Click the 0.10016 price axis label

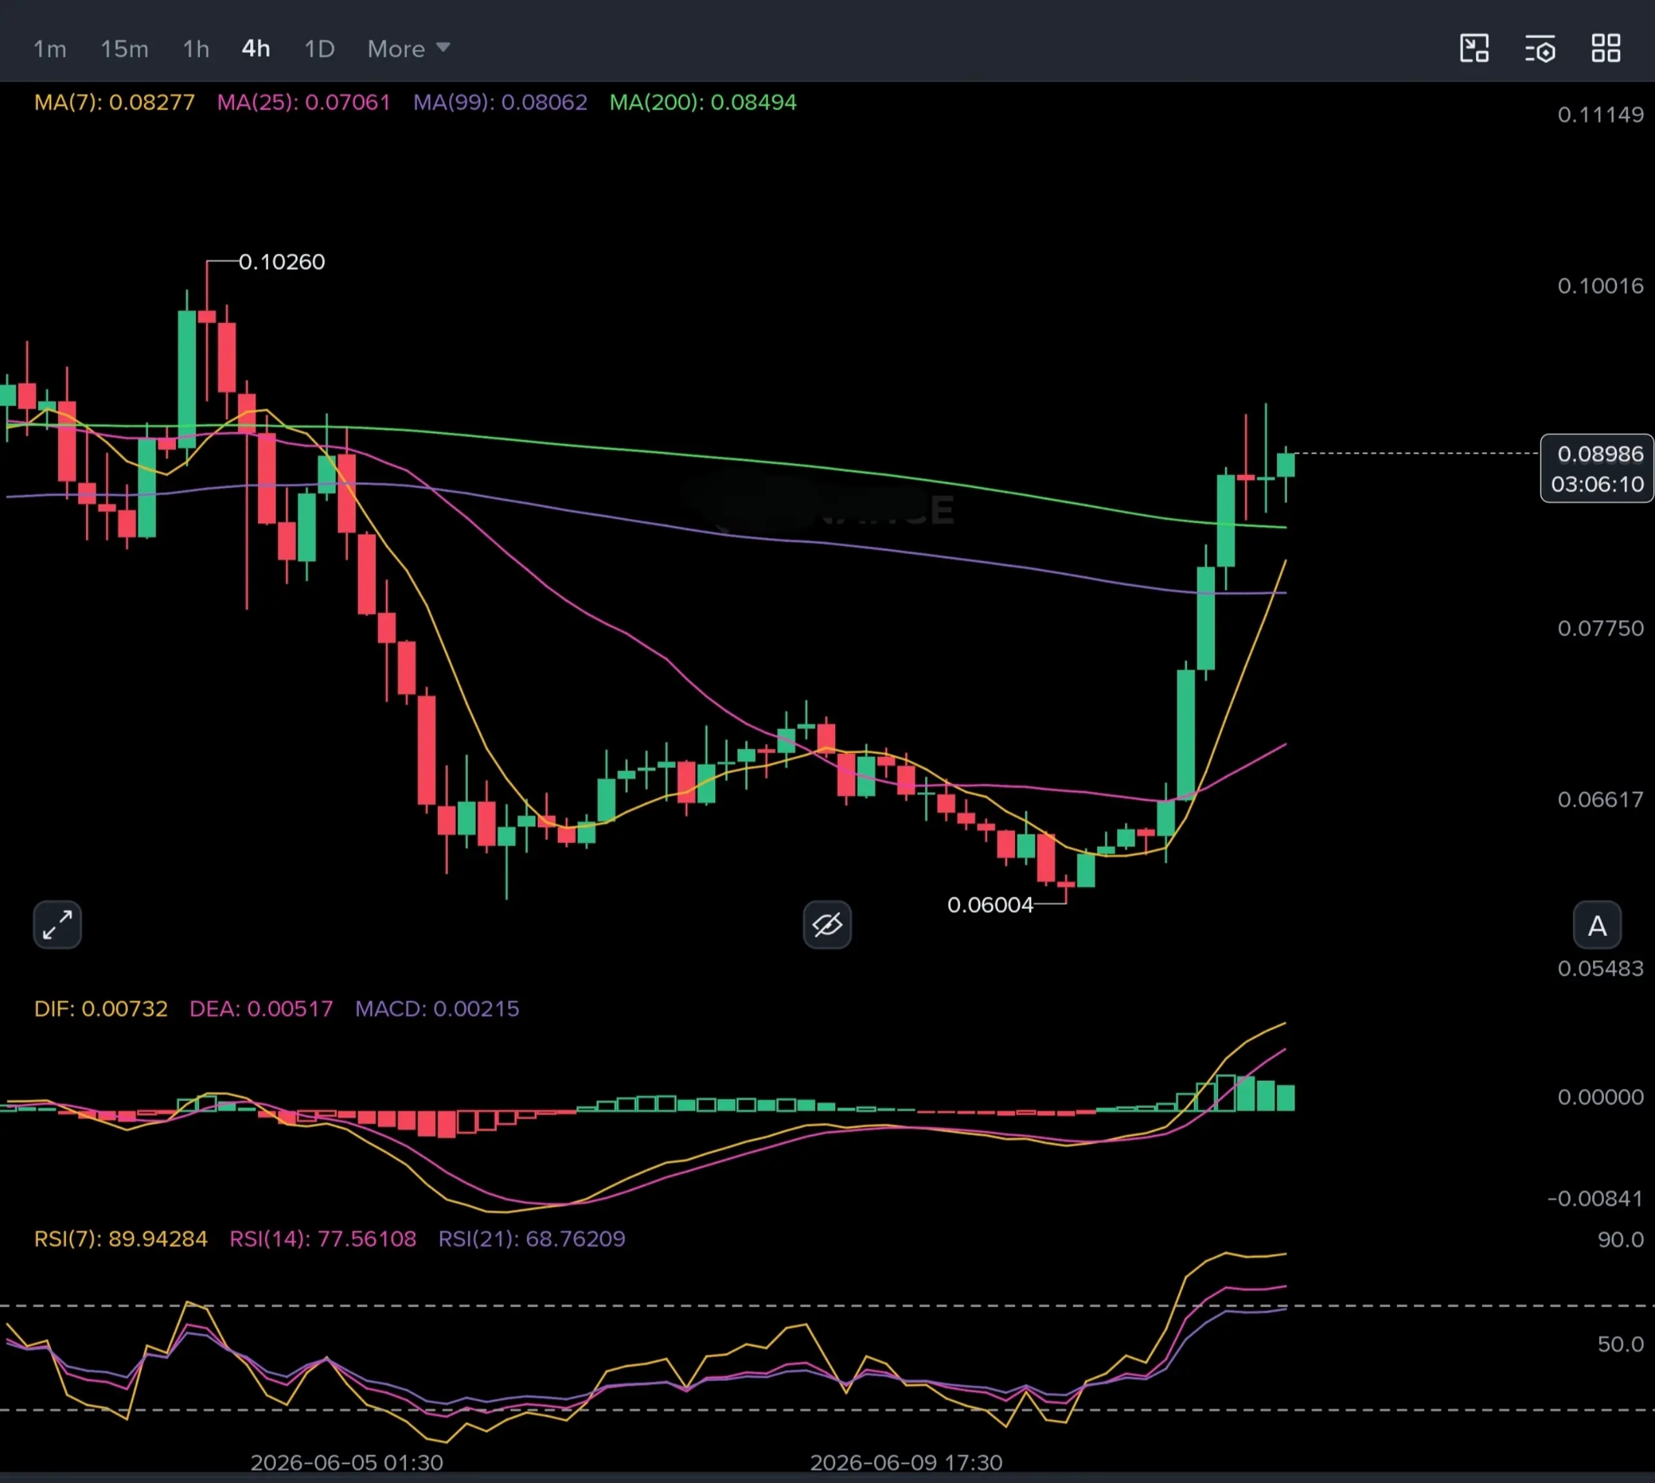[x=1601, y=286]
